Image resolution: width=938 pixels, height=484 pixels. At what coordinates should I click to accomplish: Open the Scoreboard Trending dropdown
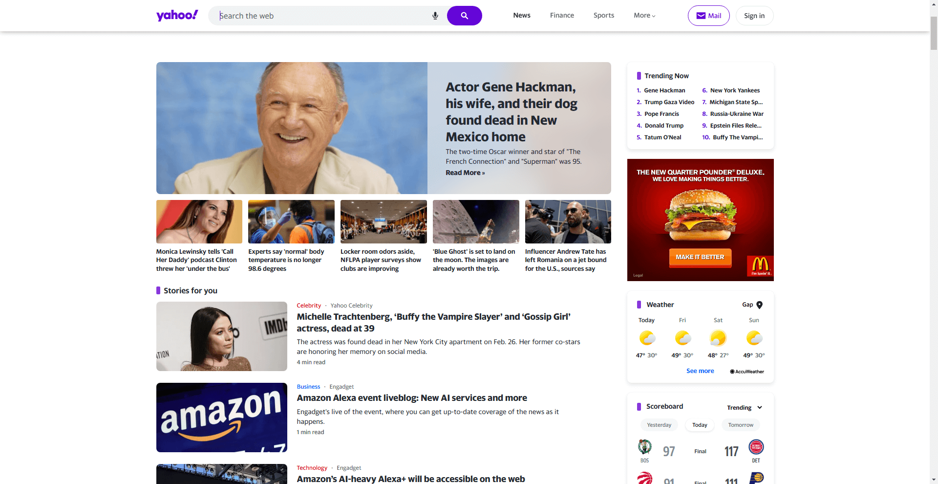744,407
